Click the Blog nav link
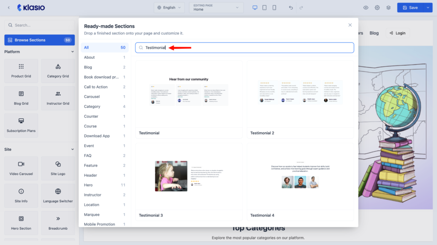437x245 pixels. 374,33
